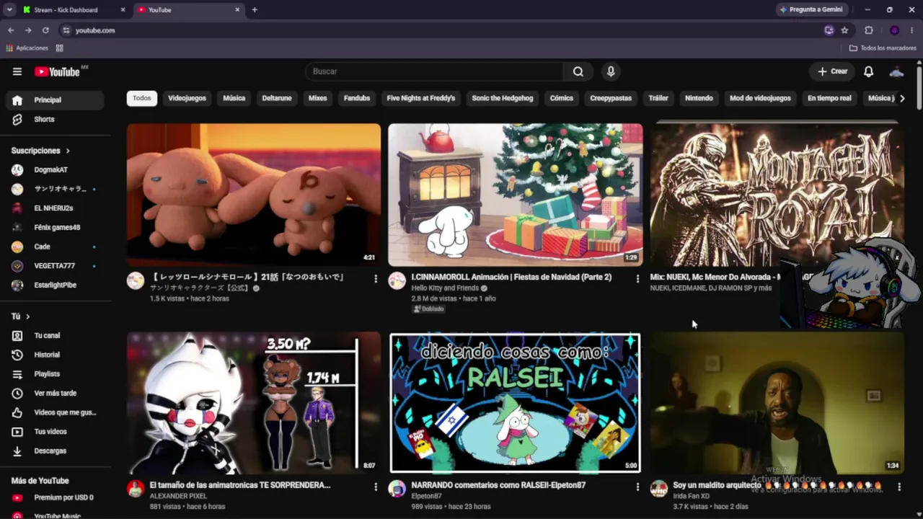Viewport: 923px width, 519px height.
Task: Open VEGETTA777 subscription channel
Action: [x=55, y=266]
